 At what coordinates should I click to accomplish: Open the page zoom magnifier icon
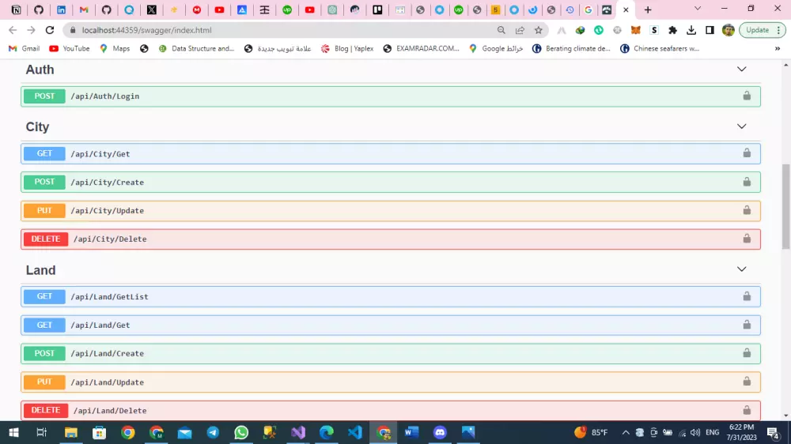(x=501, y=30)
